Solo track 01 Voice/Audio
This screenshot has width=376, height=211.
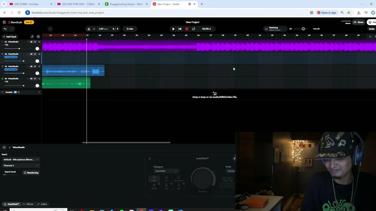pos(35,42)
